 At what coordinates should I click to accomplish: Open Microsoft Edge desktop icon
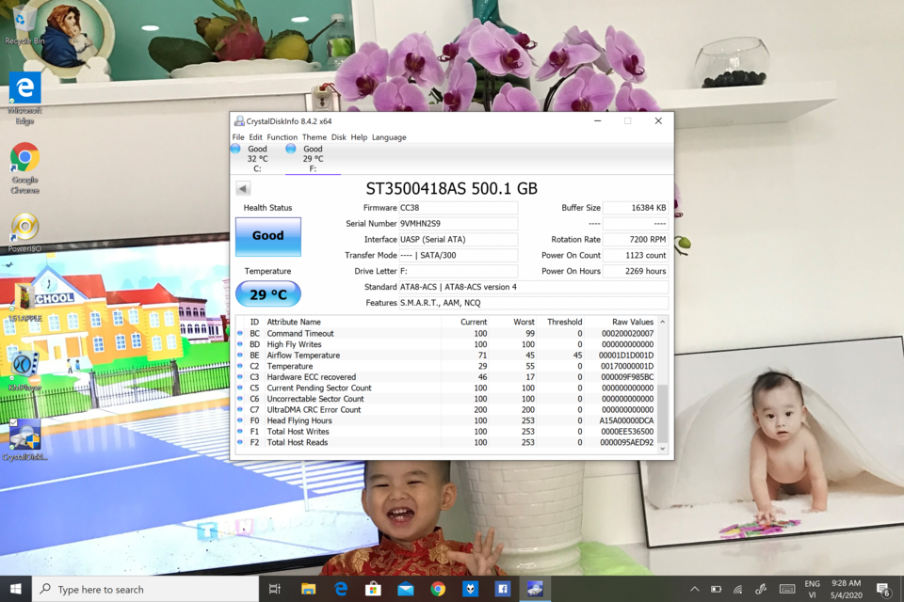(24, 98)
